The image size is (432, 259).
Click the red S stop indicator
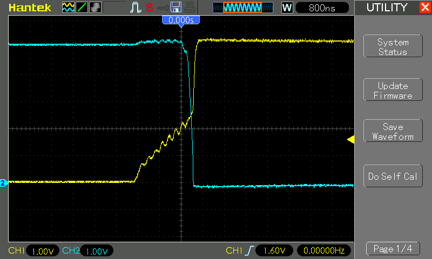(150, 8)
